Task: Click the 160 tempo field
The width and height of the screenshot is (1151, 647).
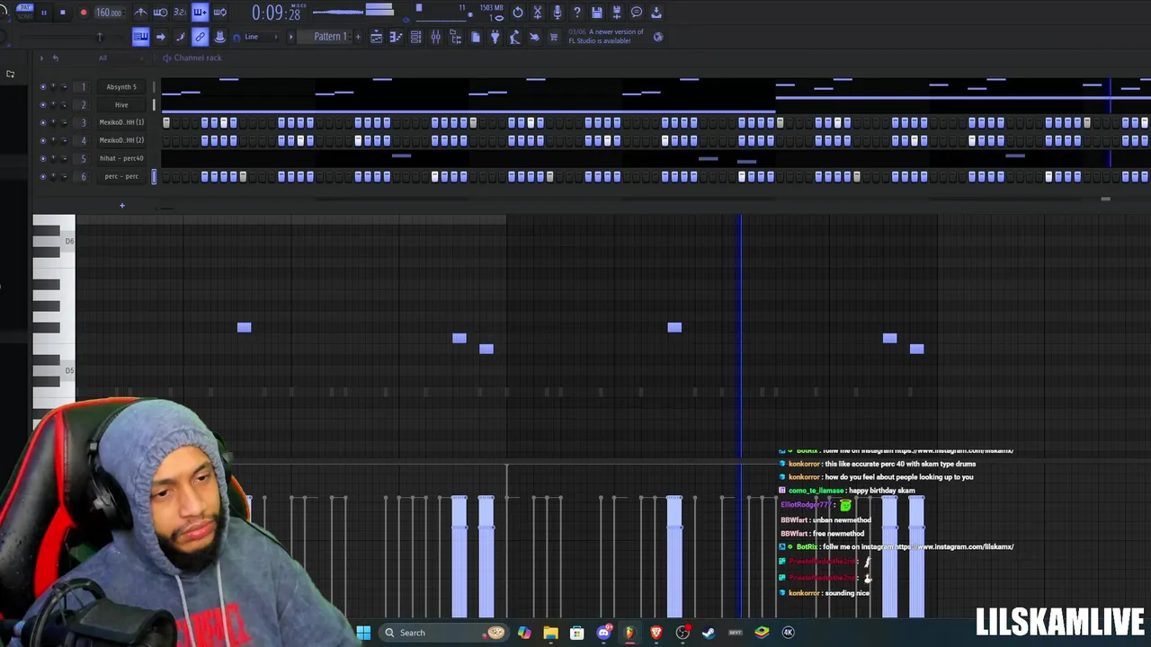Action: [109, 13]
